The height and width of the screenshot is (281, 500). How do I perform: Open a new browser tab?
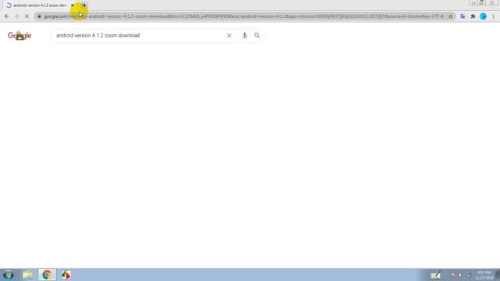point(84,5)
